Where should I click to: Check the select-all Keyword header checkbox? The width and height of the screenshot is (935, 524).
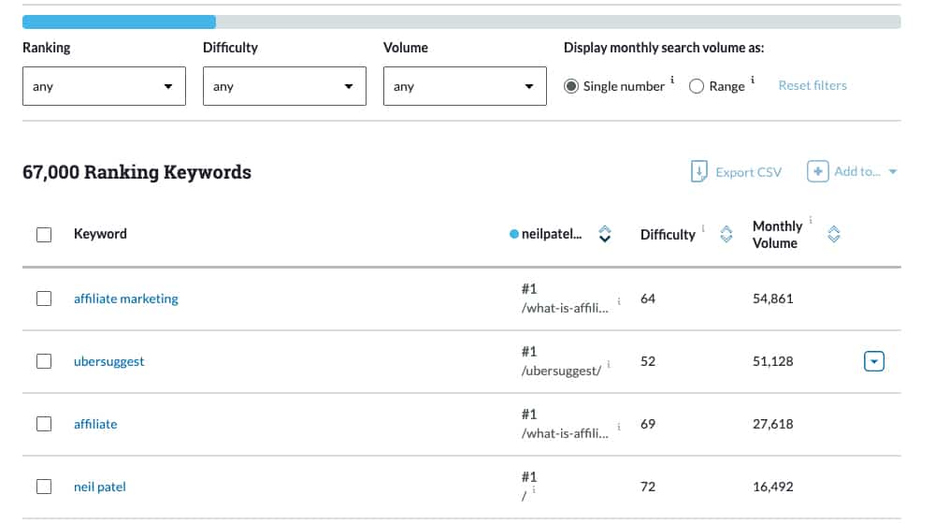[x=44, y=235]
